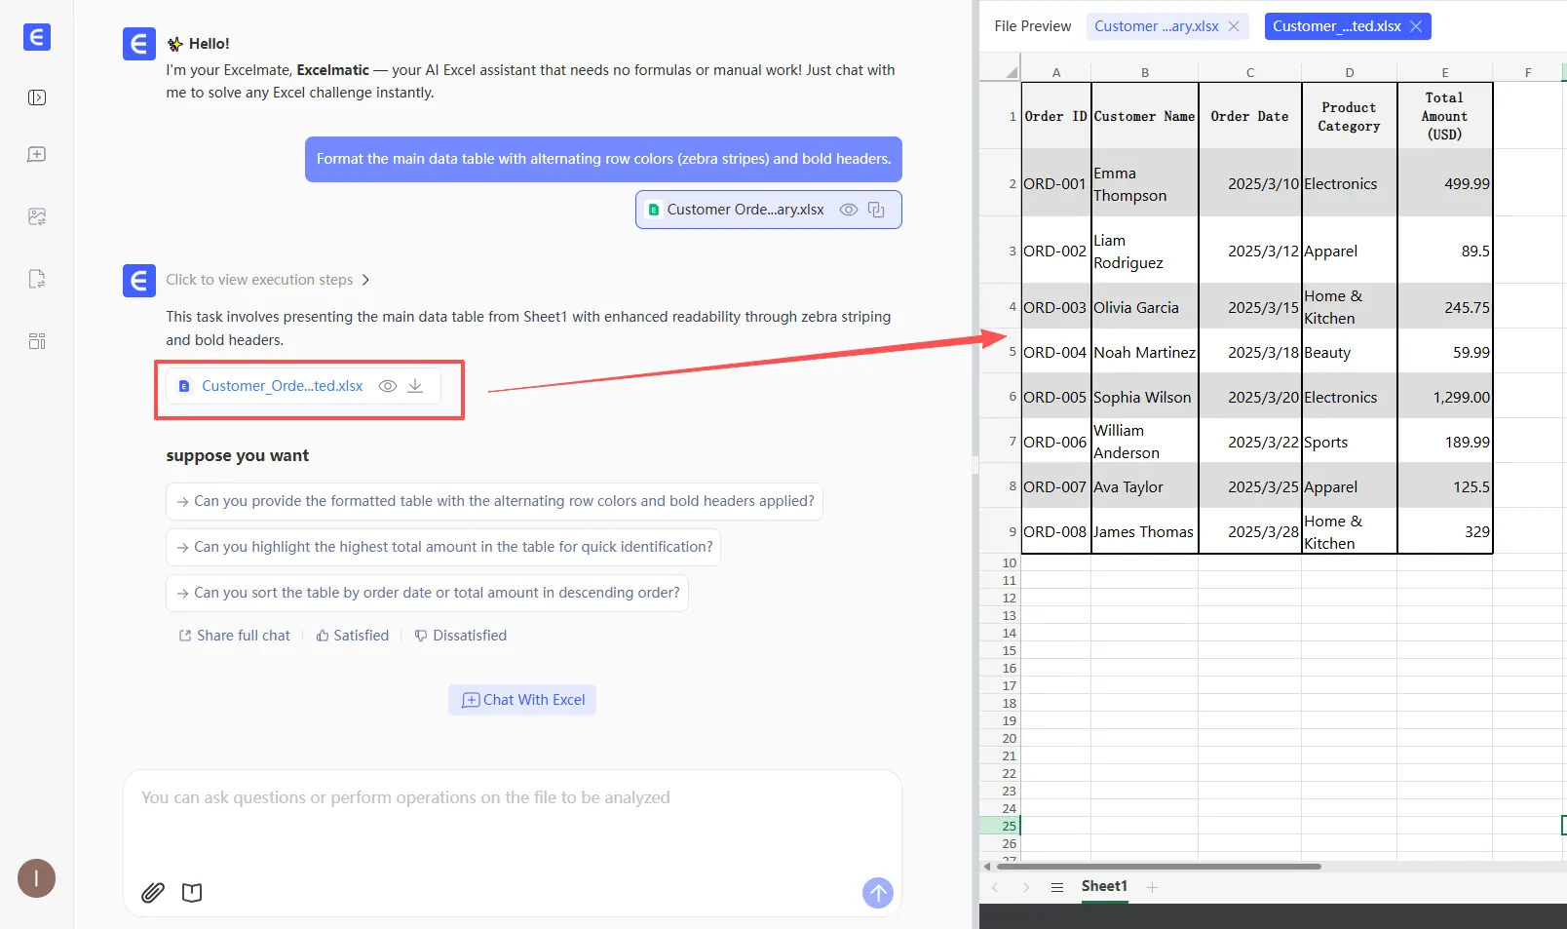
Task: Open the book icon beside the paperclip
Action: tap(192, 892)
